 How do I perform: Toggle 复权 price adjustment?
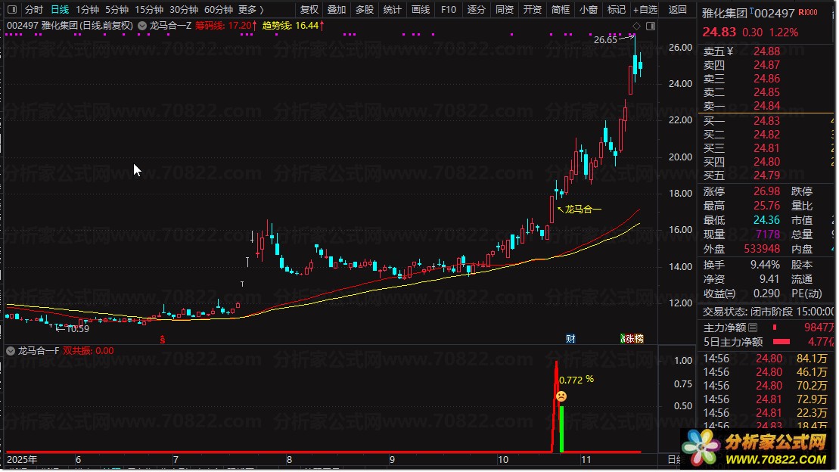point(309,10)
